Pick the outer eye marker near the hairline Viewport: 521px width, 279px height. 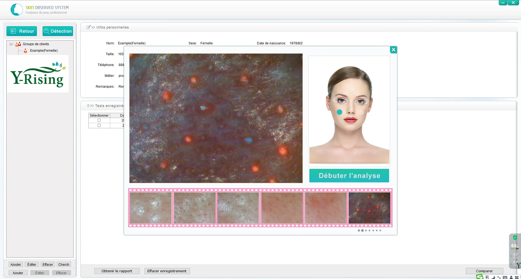366,101
